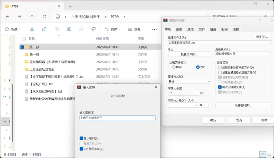Click the help question mark in archive dialog
This screenshot has width=274, height=158.
pos(260,21)
